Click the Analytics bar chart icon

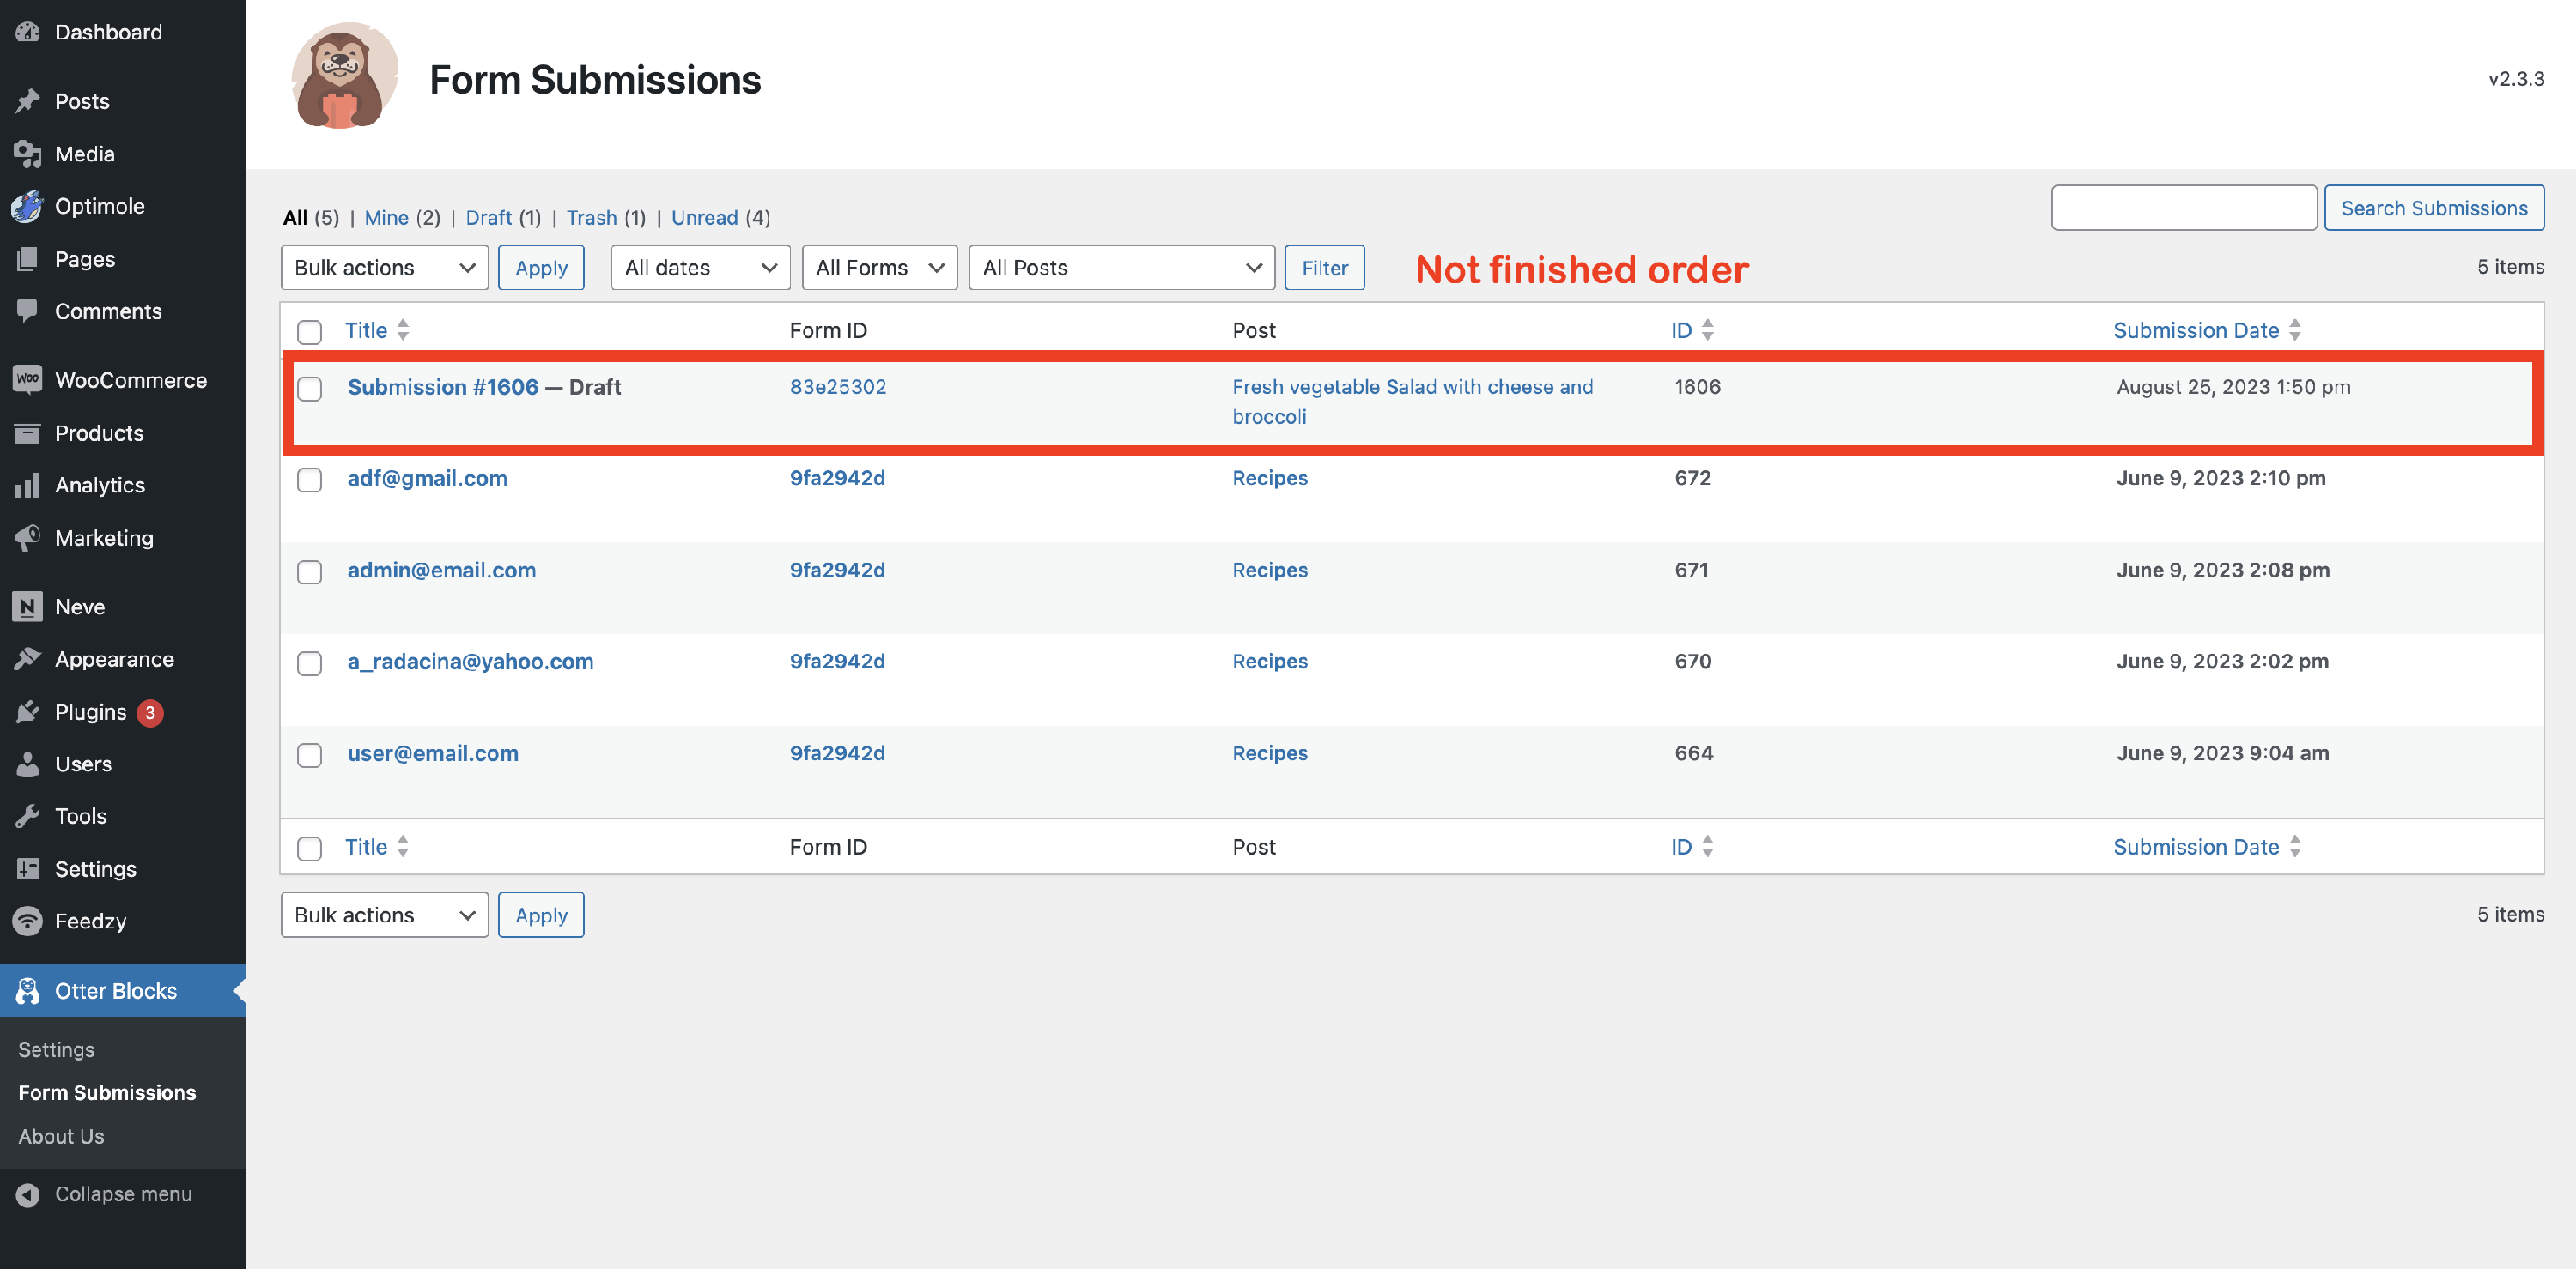27,486
